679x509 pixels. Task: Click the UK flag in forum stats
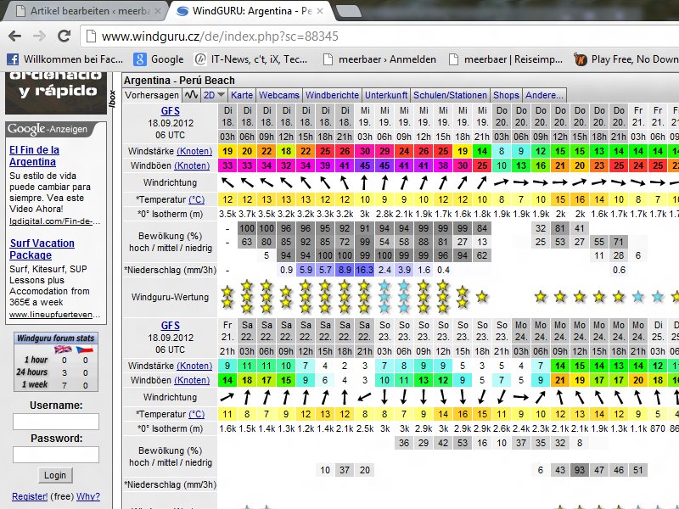tap(63, 350)
